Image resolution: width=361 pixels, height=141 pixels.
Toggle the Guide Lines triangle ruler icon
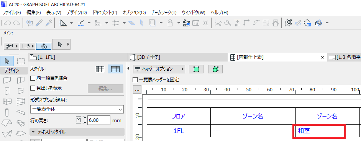coord(63,23)
